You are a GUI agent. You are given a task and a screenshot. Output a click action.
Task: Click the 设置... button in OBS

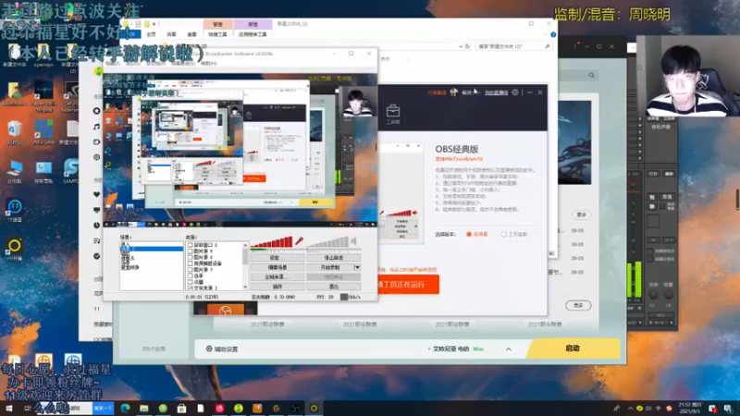click(277, 258)
